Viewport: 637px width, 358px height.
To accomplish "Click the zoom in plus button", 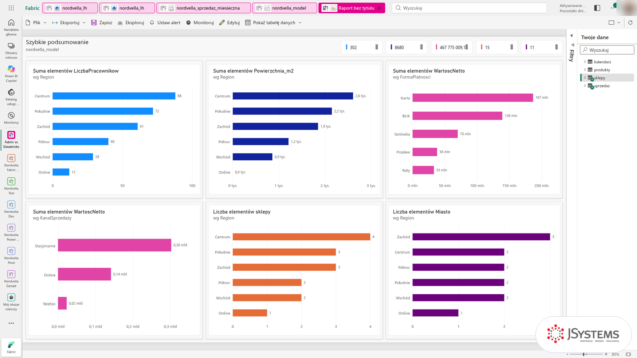I will 606,354.
